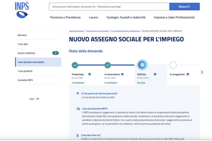The width and height of the screenshot is (212, 141).
Task: Click the In erogazione empty step circle
Action: [x=173, y=65]
